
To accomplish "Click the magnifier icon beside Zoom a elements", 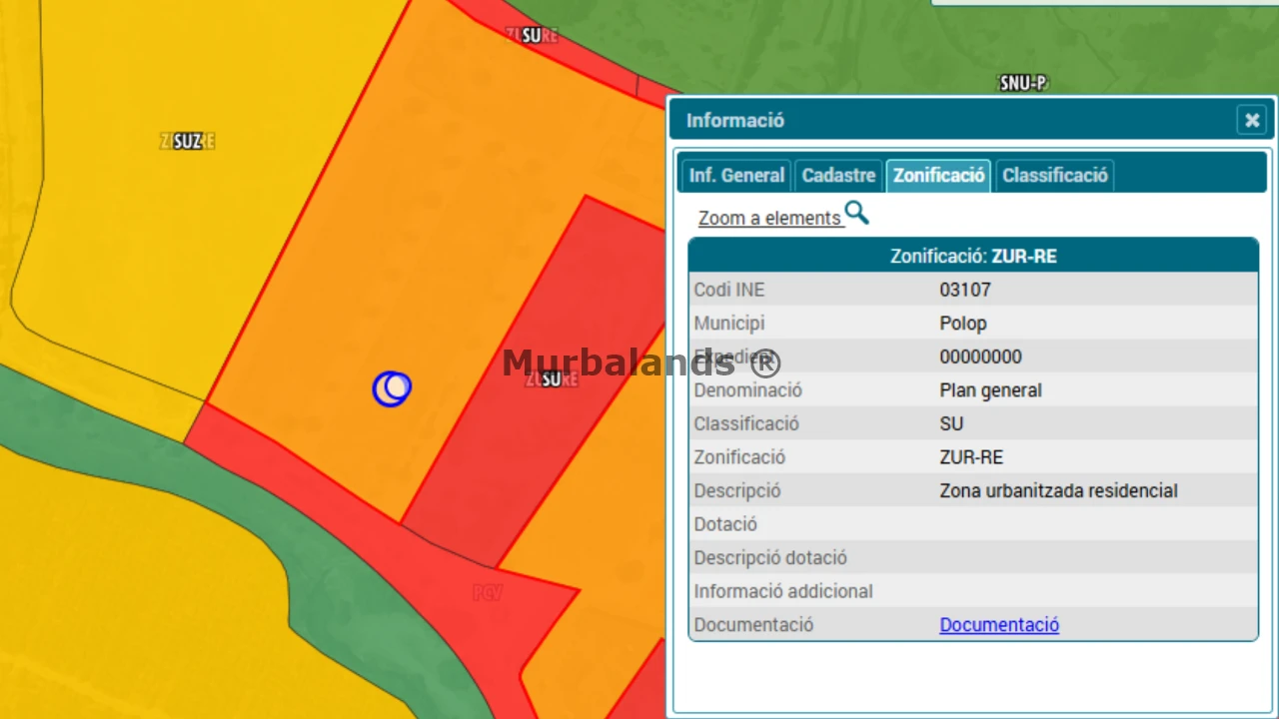I will click(x=856, y=213).
